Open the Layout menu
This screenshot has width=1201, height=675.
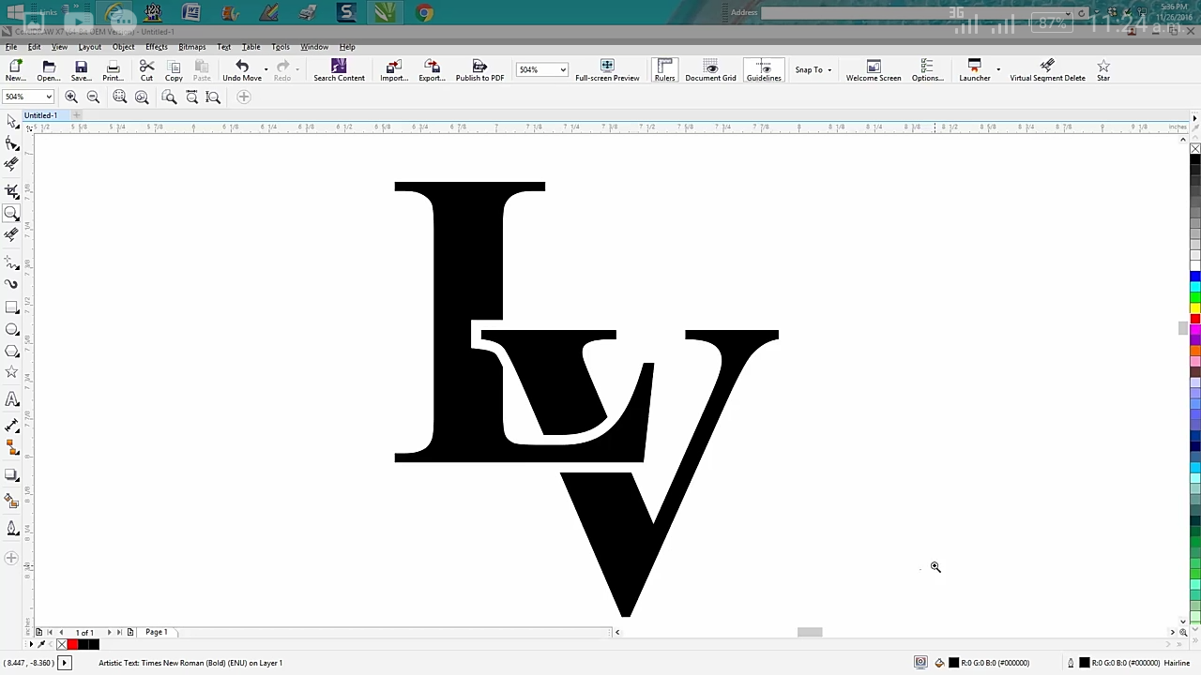point(89,47)
